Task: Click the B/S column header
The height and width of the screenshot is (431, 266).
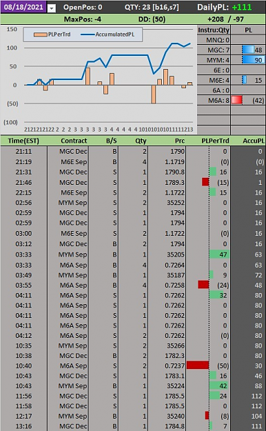Action: (x=111, y=141)
